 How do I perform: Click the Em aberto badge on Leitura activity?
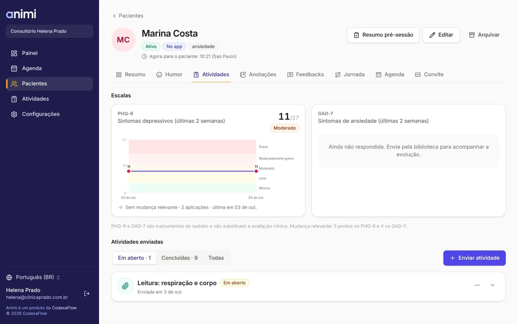tap(234, 283)
